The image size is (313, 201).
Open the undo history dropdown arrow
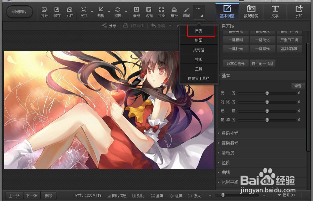pyautogui.click(x=170, y=25)
